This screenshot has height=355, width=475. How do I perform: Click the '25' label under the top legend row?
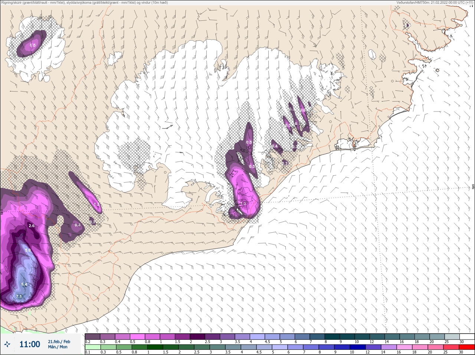[x=446, y=342]
